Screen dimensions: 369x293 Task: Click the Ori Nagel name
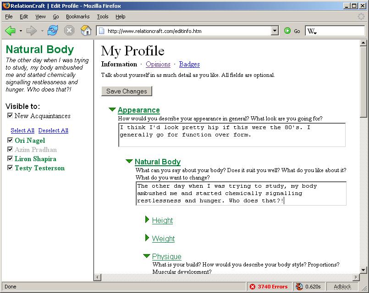point(30,141)
